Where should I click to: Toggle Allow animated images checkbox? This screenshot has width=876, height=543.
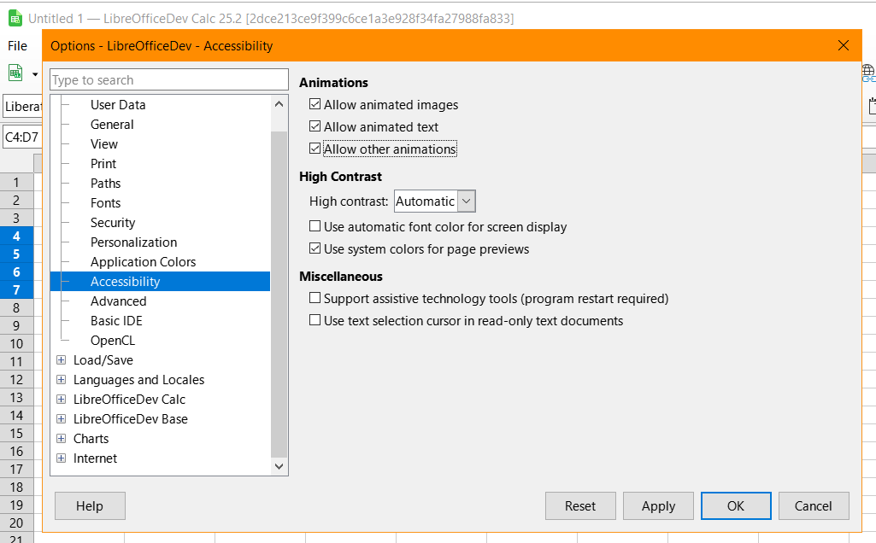pos(315,104)
